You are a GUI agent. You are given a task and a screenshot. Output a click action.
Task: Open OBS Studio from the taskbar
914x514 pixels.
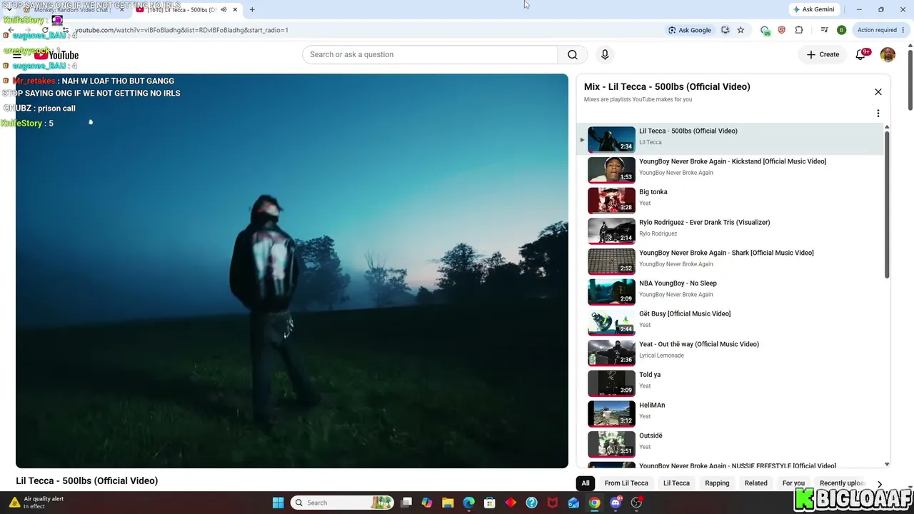(636, 503)
